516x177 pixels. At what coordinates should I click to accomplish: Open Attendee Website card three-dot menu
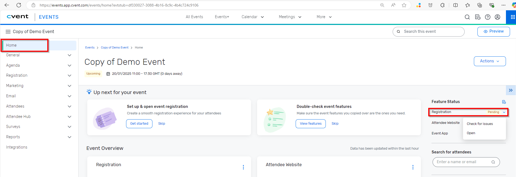[413, 167]
